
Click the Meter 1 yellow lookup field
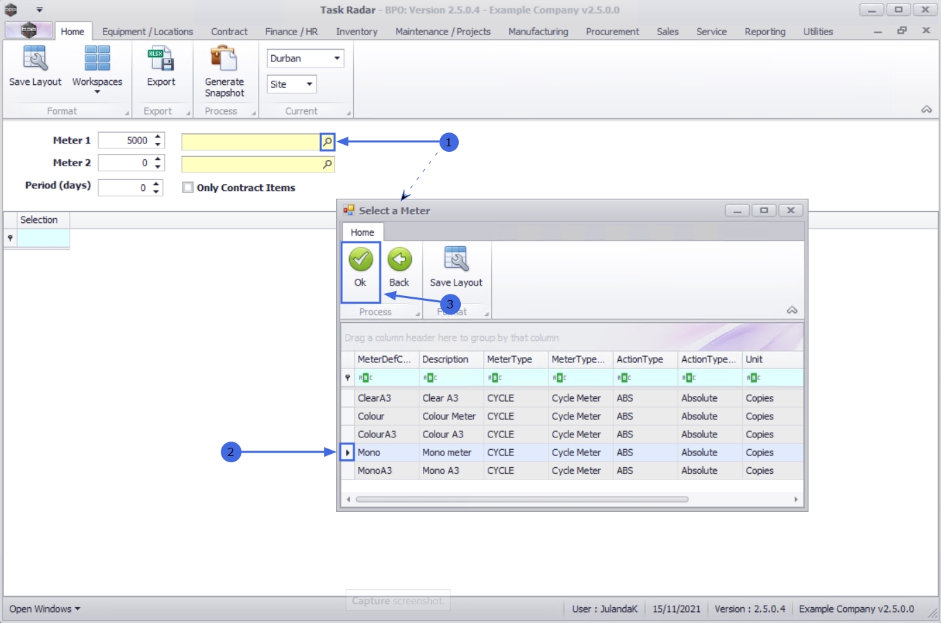point(250,141)
